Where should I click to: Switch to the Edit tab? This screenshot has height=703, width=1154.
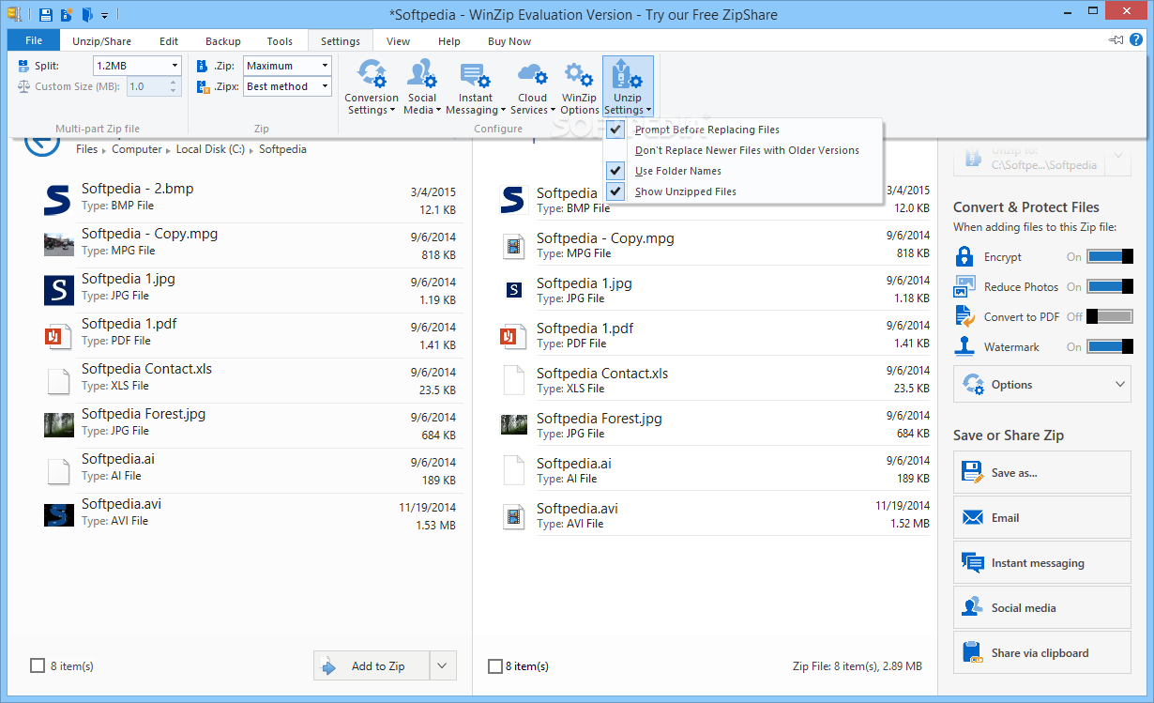(169, 41)
